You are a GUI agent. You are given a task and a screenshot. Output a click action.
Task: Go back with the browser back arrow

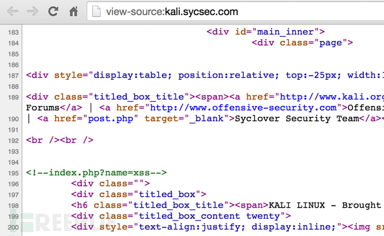tap(13, 12)
